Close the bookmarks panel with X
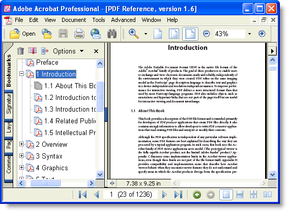 (x=96, y=51)
